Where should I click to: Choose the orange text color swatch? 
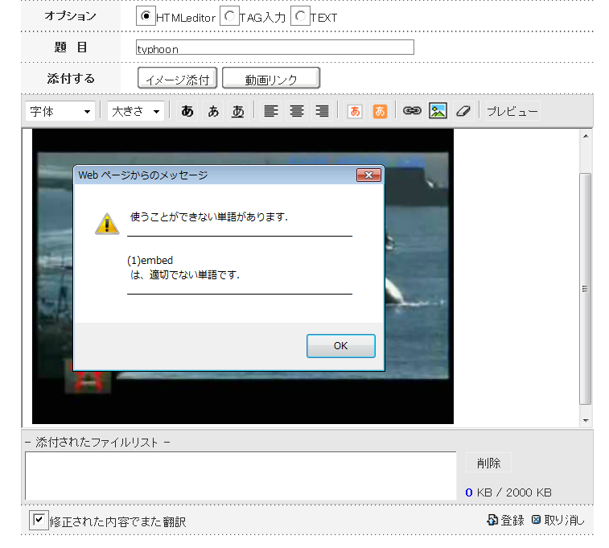point(355,112)
